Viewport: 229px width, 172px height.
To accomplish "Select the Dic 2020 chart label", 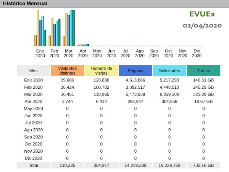I will (x=197, y=53).
